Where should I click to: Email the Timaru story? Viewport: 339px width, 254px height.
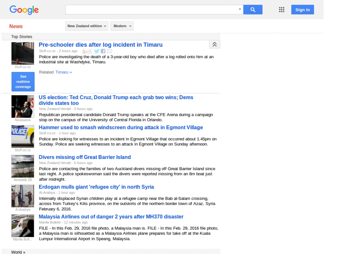(109, 51)
